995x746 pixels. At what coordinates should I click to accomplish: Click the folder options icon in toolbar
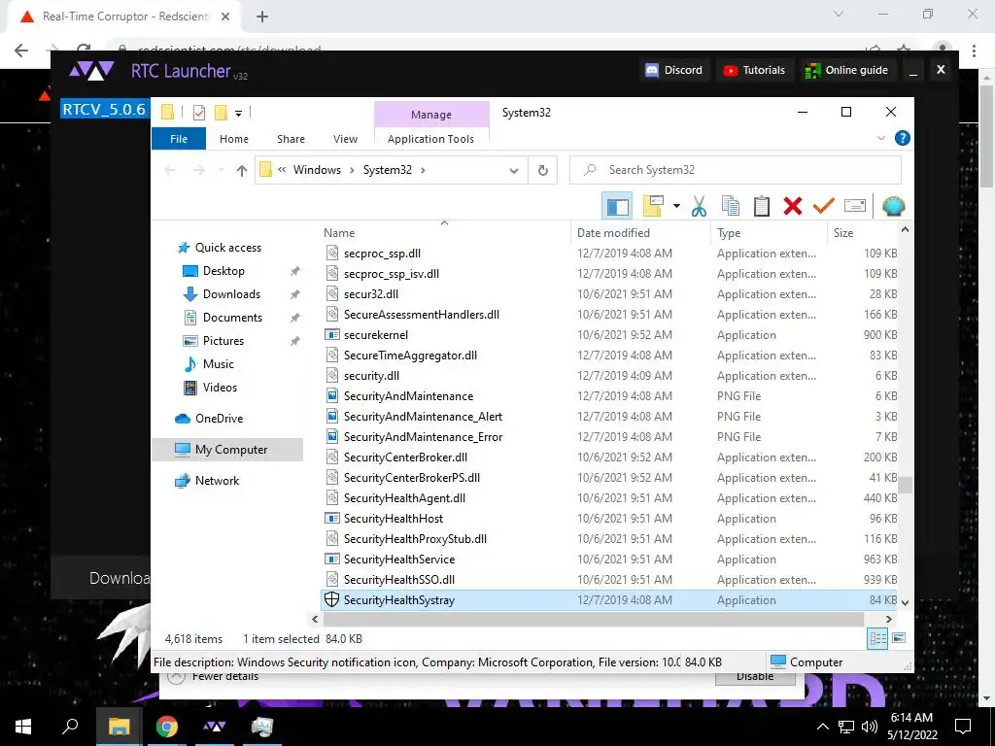653,206
